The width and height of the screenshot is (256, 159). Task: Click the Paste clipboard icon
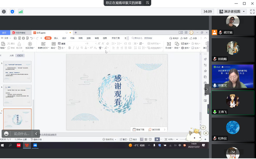pyautogui.click(x=3, y=44)
